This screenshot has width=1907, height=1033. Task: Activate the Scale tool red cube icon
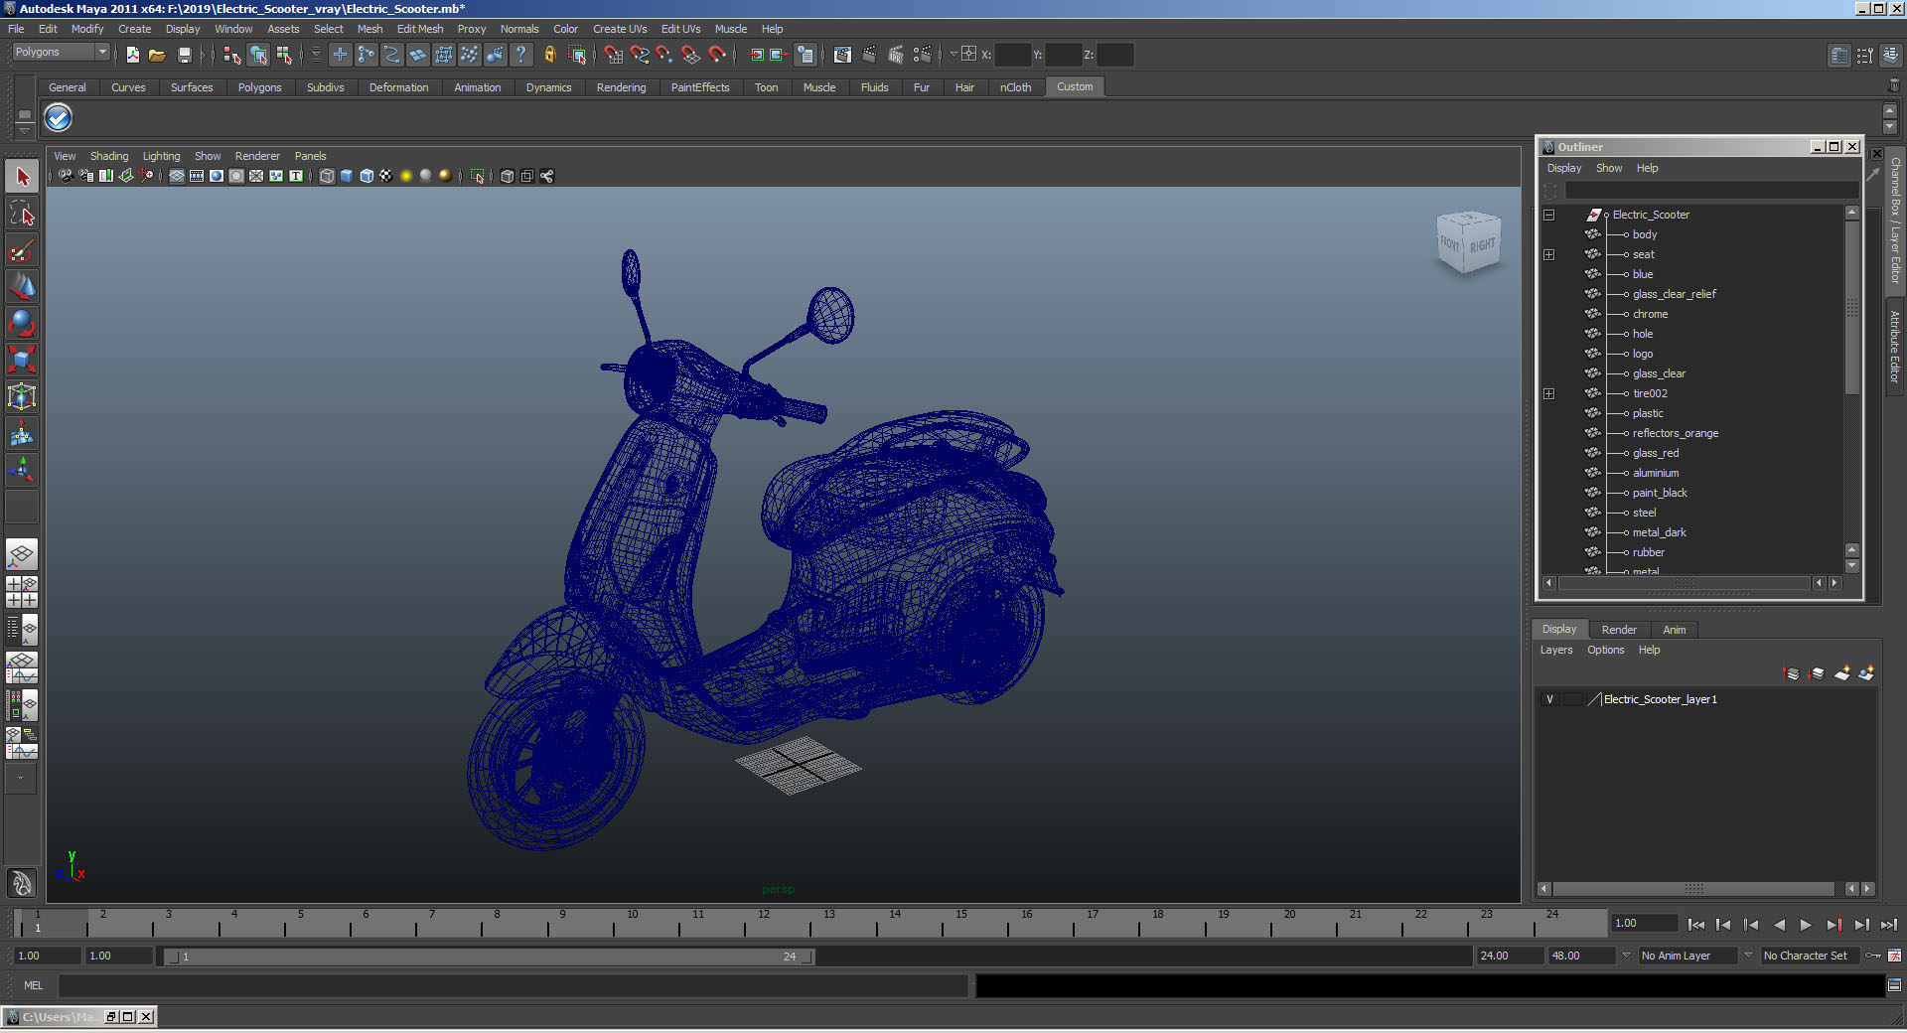point(22,359)
